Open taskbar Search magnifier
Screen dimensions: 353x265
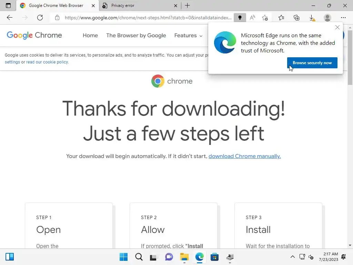[x=139, y=257]
